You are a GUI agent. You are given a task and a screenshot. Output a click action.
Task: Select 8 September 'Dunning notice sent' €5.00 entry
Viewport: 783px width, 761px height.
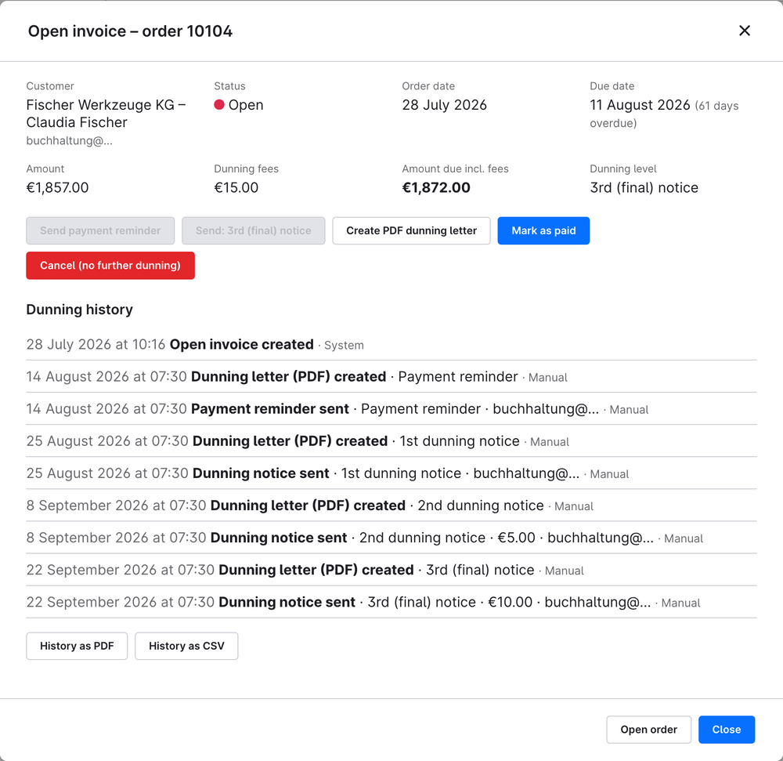tap(391, 538)
